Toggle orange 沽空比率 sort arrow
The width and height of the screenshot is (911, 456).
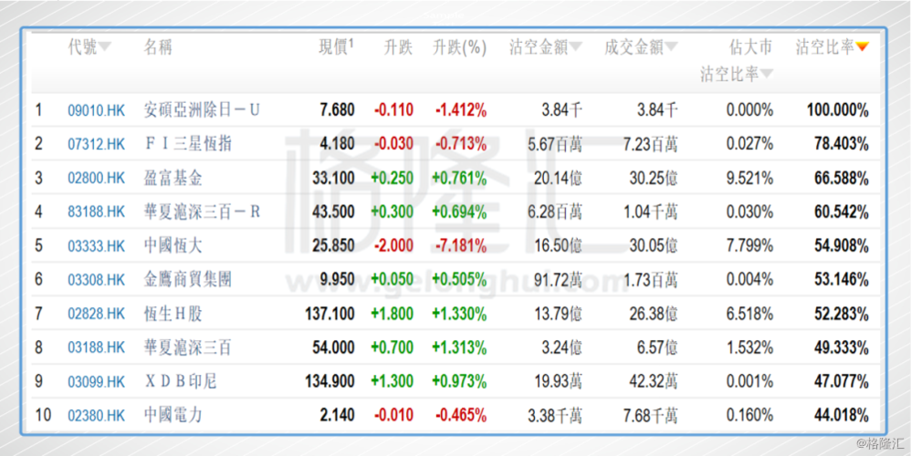(x=863, y=47)
